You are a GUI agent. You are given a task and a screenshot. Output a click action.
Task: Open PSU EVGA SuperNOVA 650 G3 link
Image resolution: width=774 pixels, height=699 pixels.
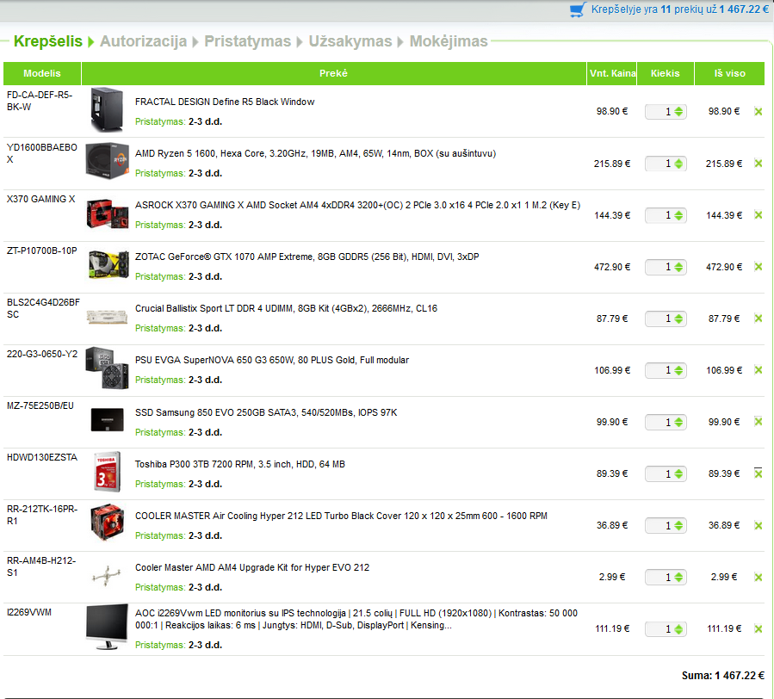(x=272, y=360)
